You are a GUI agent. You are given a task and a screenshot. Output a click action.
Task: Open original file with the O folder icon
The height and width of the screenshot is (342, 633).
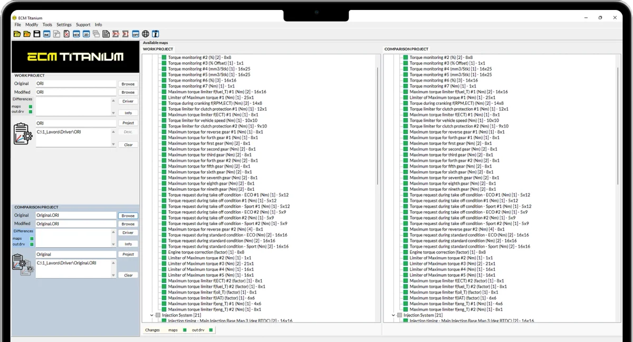tap(17, 34)
